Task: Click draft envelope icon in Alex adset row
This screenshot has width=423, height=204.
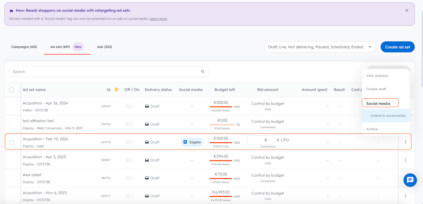Action: pos(147,178)
